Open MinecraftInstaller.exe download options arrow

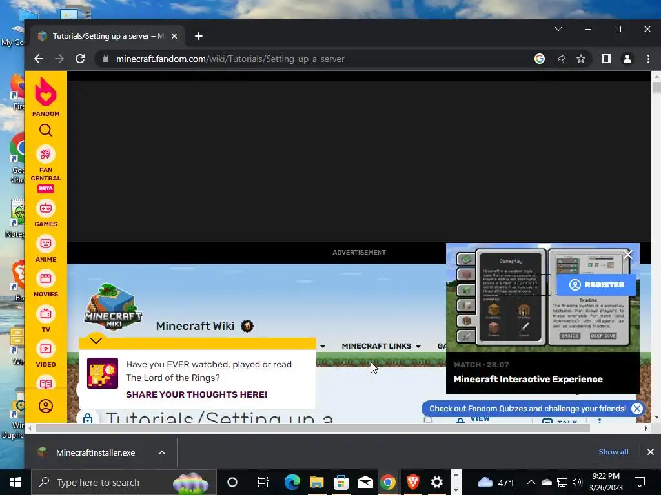[x=162, y=452]
